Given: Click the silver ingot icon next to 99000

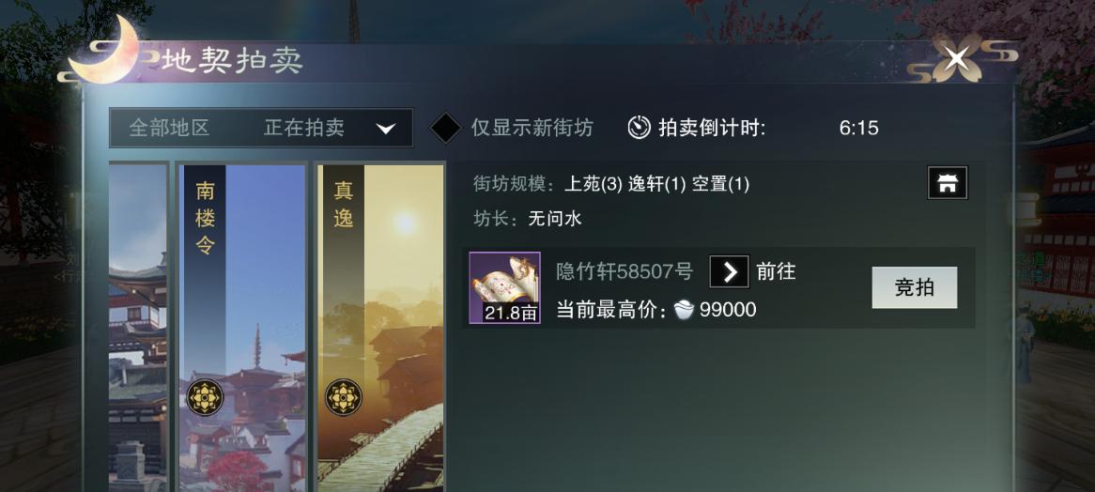Looking at the screenshot, I should (684, 310).
